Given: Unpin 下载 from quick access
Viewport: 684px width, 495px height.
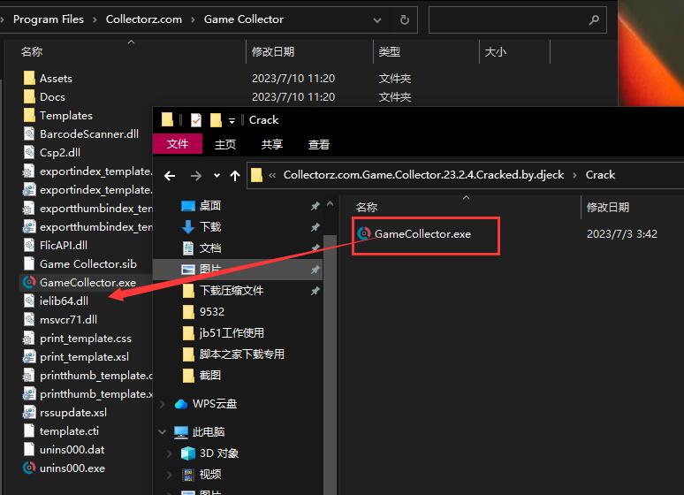Looking at the screenshot, I should coord(315,227).
